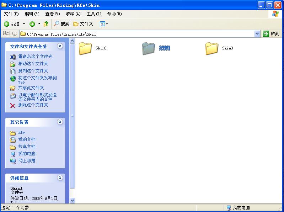
Task: Collapse the 文件和文件夹任务 panel chevron
Action: [60, 46]
